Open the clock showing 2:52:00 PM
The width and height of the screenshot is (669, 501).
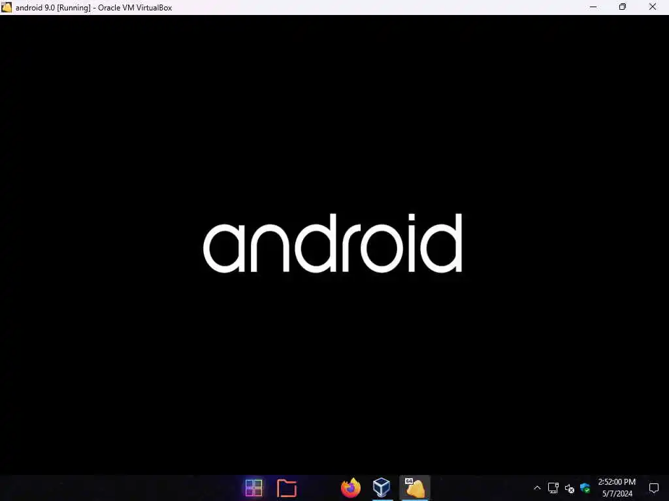[x=617, y=482]
